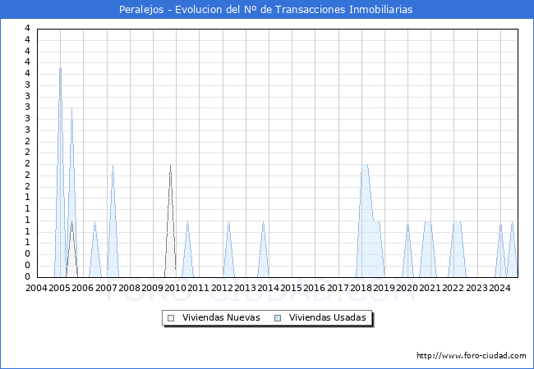Click the 2004 x-axis label

click(36, 288)
